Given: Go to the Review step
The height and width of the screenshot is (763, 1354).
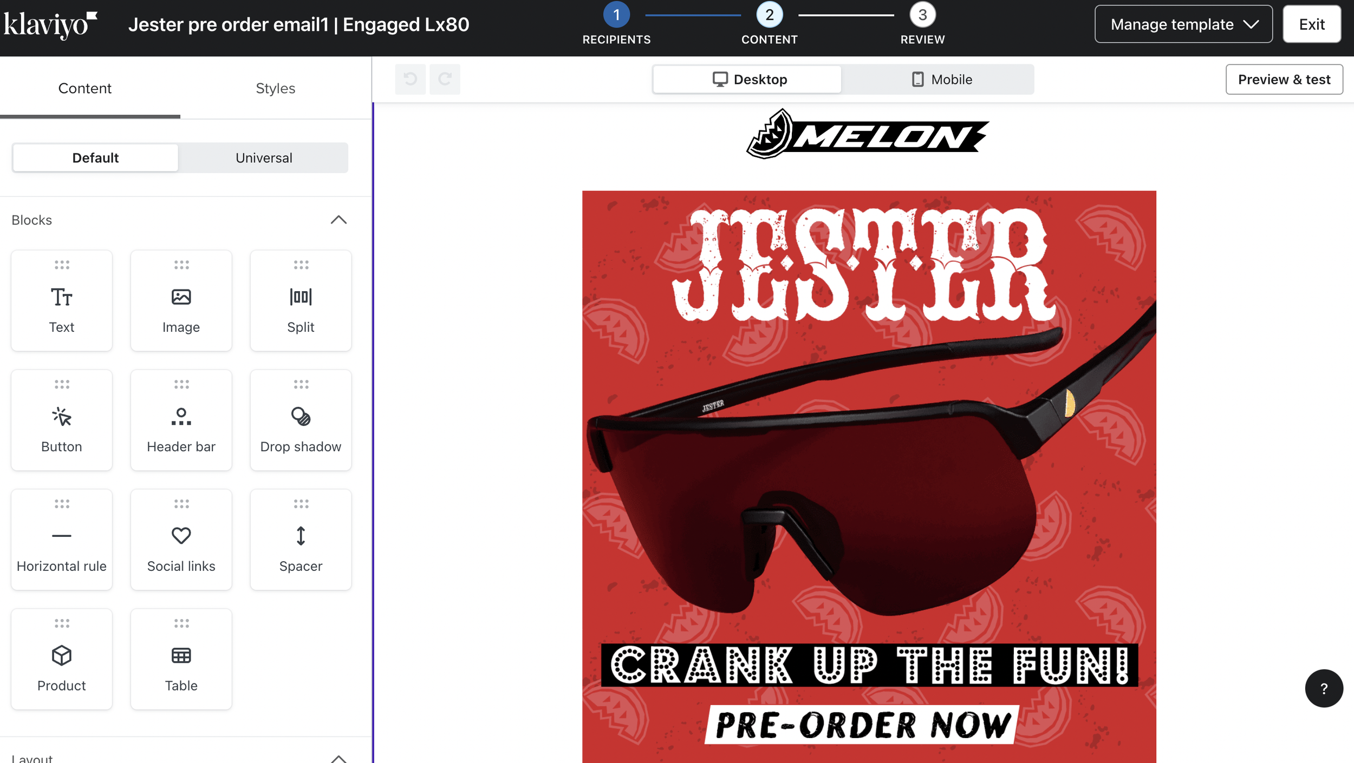Looking at the screenshot, I should coord(922,24).
